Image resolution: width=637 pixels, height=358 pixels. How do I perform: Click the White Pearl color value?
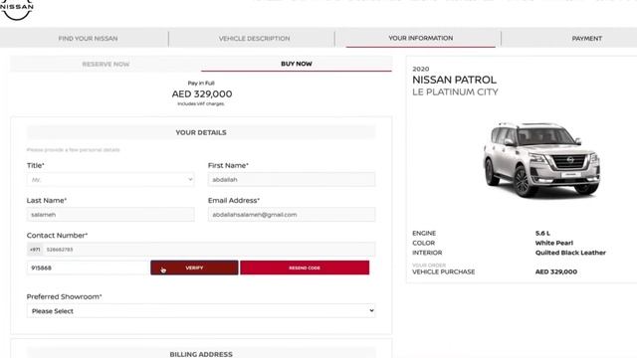coord(554,243)
